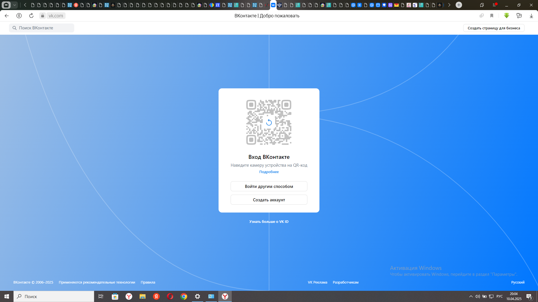The width and height of the screenshot is (538, 302).
Task: Click Создать аккаунт button
Action: [269, 200]
